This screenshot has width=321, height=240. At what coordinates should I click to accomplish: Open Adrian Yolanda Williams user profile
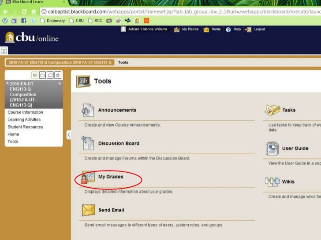click(x=148, y=29)
